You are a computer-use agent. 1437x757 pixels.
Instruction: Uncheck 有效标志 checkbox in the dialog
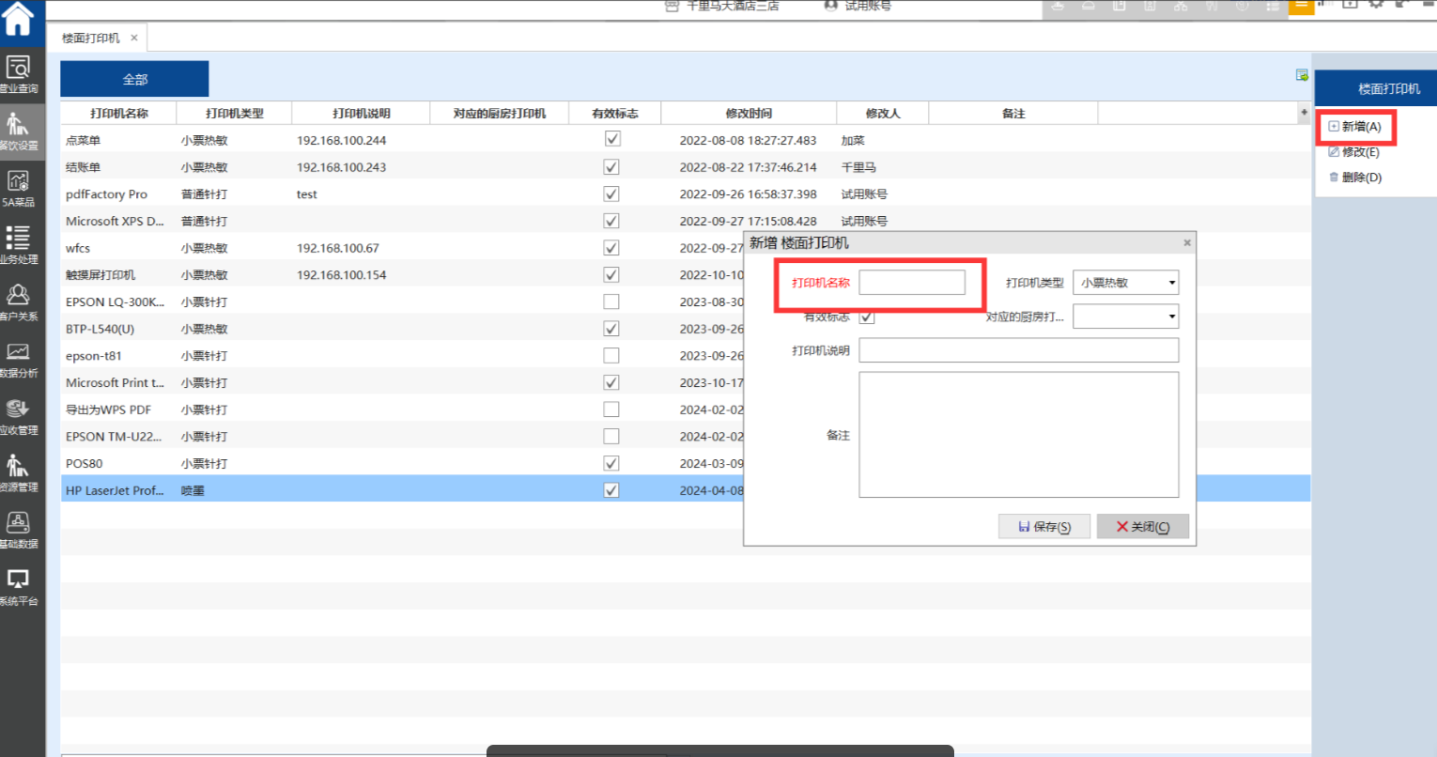pyautogui.click(x=867, y=317)
